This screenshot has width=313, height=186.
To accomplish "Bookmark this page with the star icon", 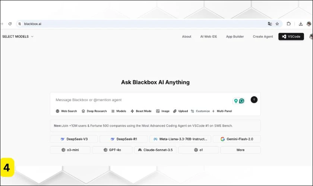I will tap(277, 24).
